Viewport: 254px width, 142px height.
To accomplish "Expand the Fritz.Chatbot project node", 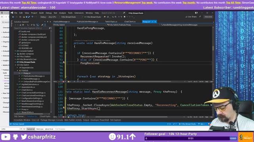I will click(x=15, y=56).
